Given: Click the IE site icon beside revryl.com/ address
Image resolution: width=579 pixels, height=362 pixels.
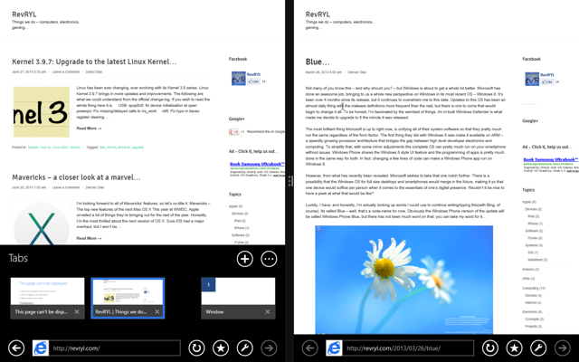Looking at the screenshot, I should tap(41, 348).
